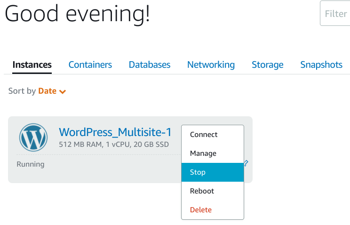View the Snapshots tab

(321, 65)
